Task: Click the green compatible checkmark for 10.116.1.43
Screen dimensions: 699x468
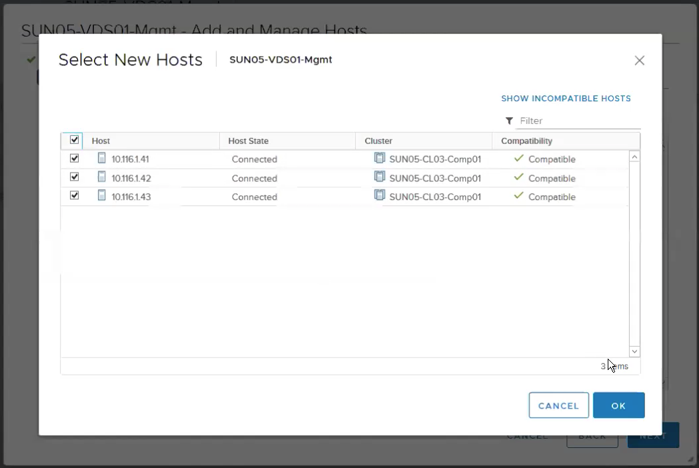Action: [x=518, y=196]
